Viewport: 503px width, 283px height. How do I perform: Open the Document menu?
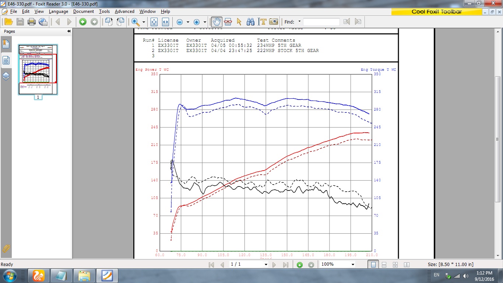84,11
